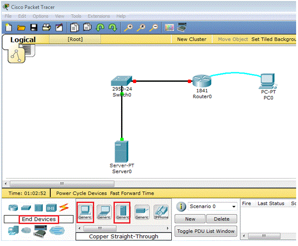Screen dimensions: 298x246
Task: Select the Multiuser Connection category
Action: click(x=57, y=230)
